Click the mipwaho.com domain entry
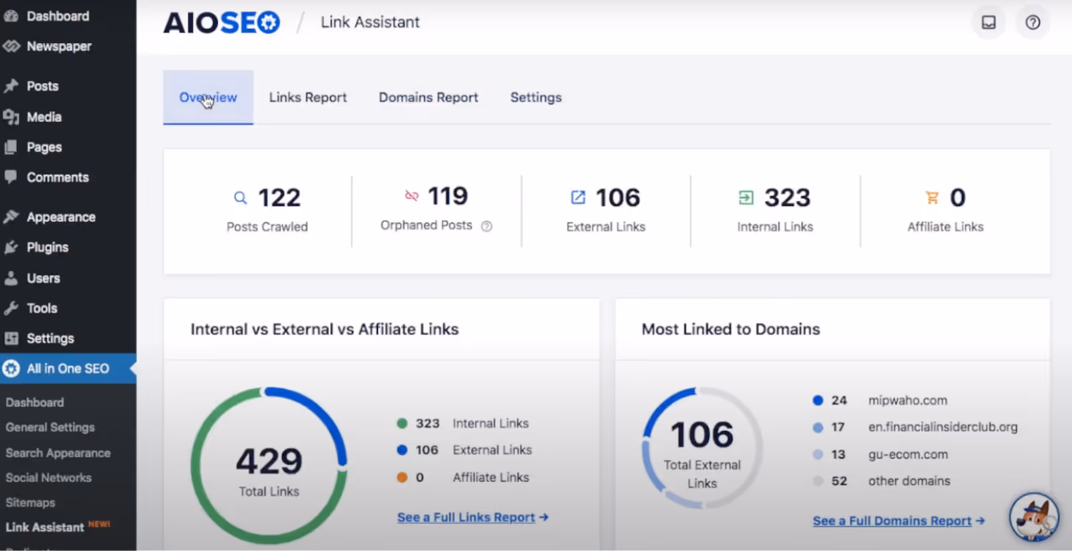The width and height of the screenshot is (1072, 551). (x=907, y=400)
